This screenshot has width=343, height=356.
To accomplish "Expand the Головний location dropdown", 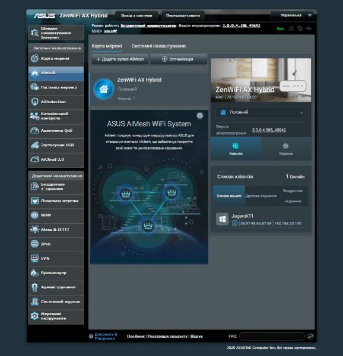I will click(261, 112).
